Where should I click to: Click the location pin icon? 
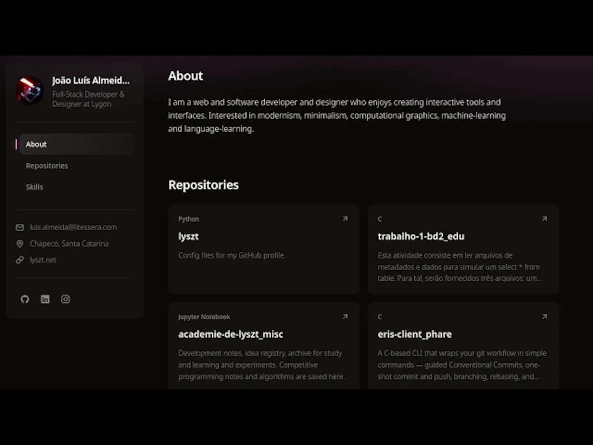tap(20, 244)
